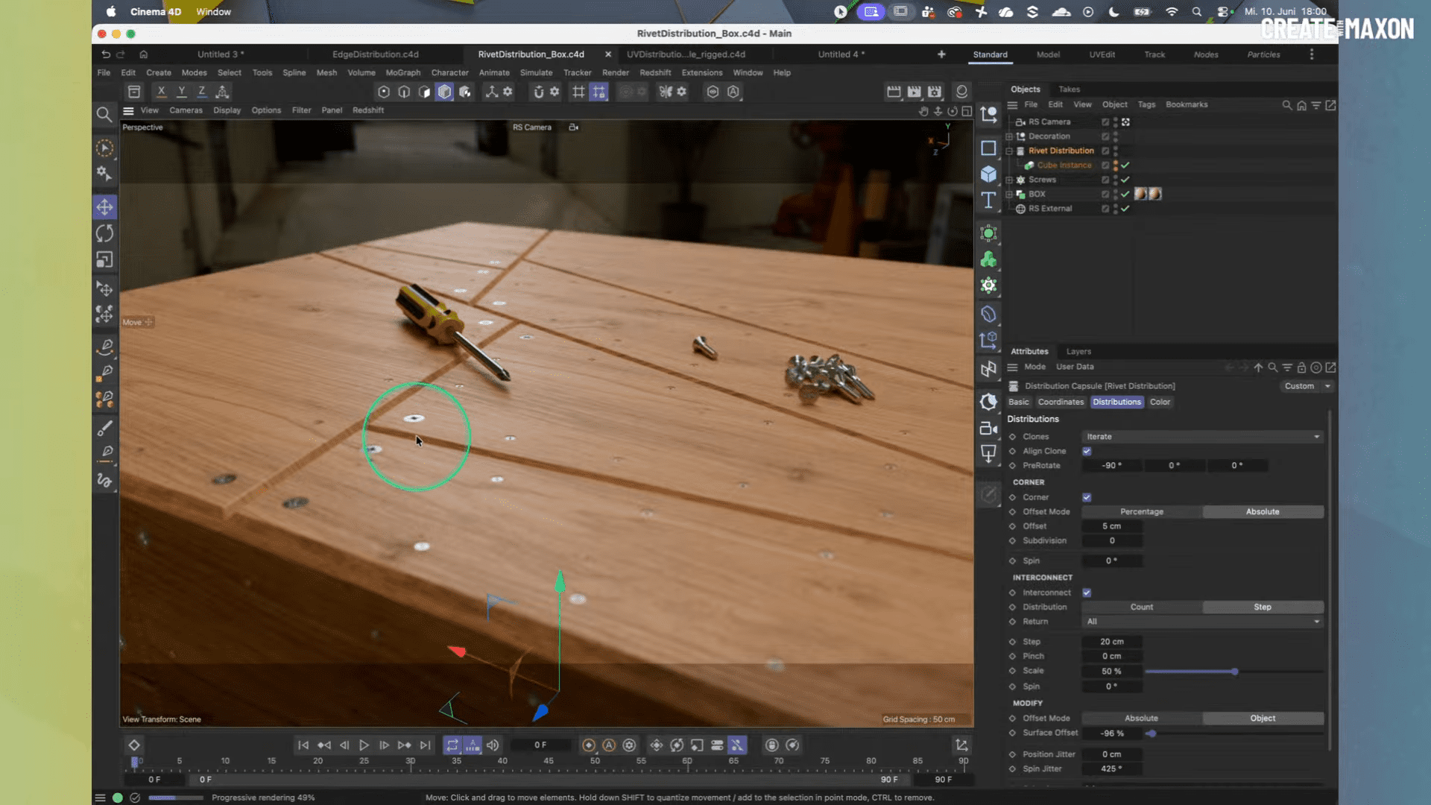Open the Clones Iterate dropdown
The height and width of the screenshot is (805, 1431).
pyautogui.click(x=1203, y=437)
